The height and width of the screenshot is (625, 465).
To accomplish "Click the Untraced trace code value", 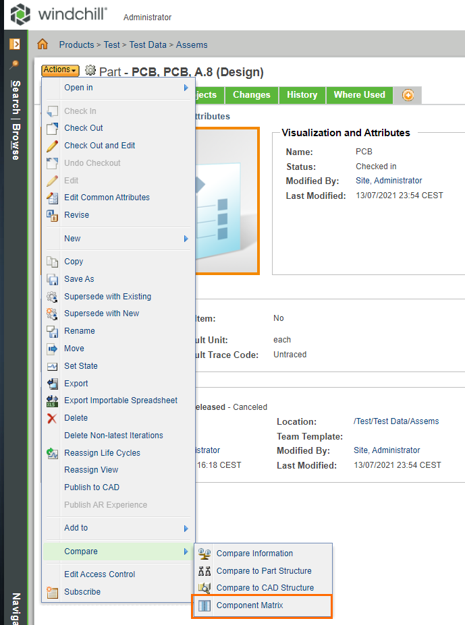I will (290, 355).
